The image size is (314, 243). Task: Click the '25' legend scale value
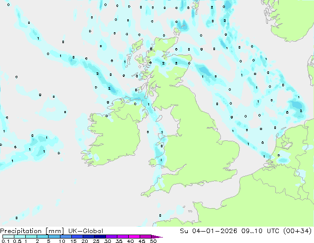click(96, 241)
